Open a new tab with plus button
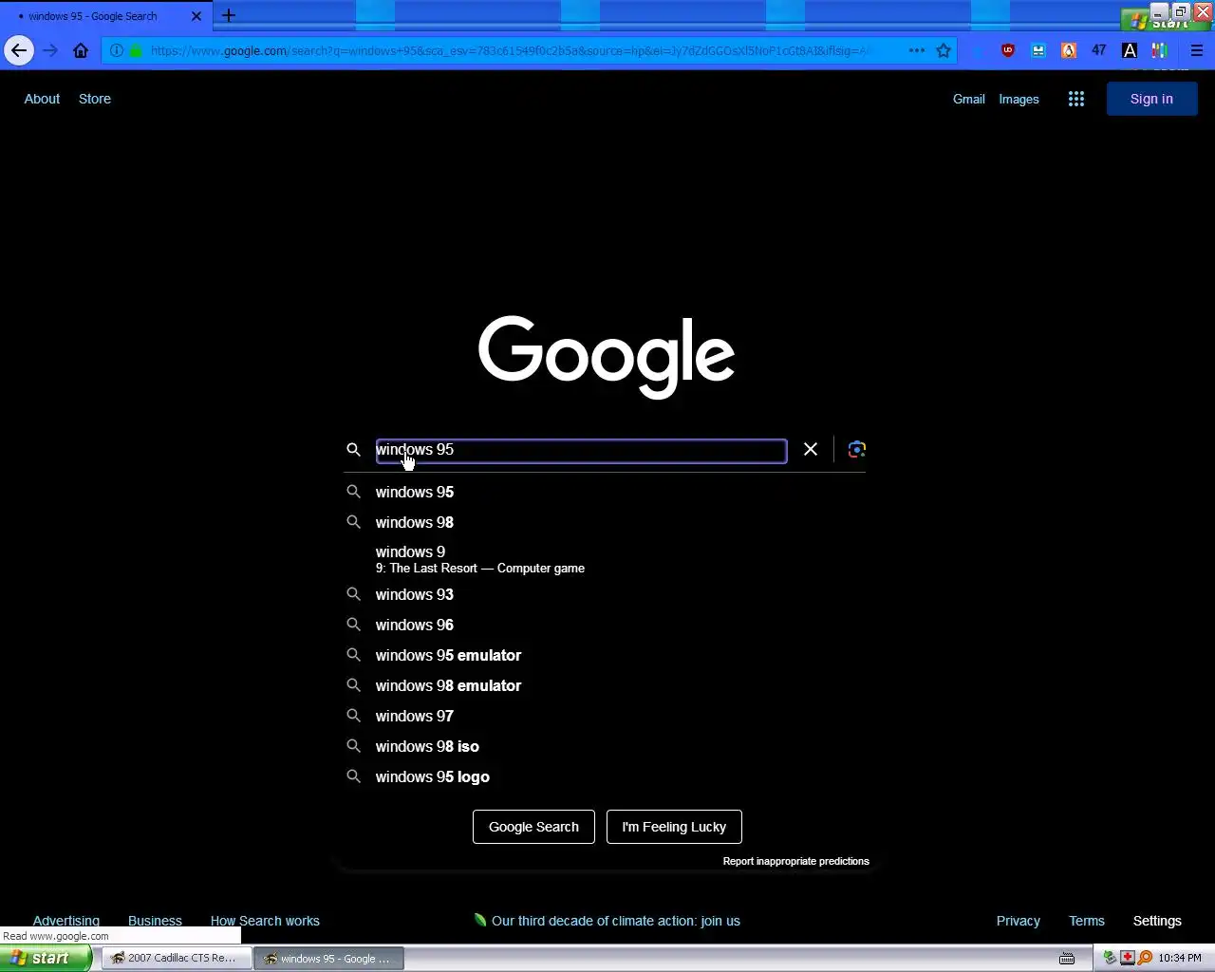Viewport: 1215px width, 972px height. pos(228,15)
